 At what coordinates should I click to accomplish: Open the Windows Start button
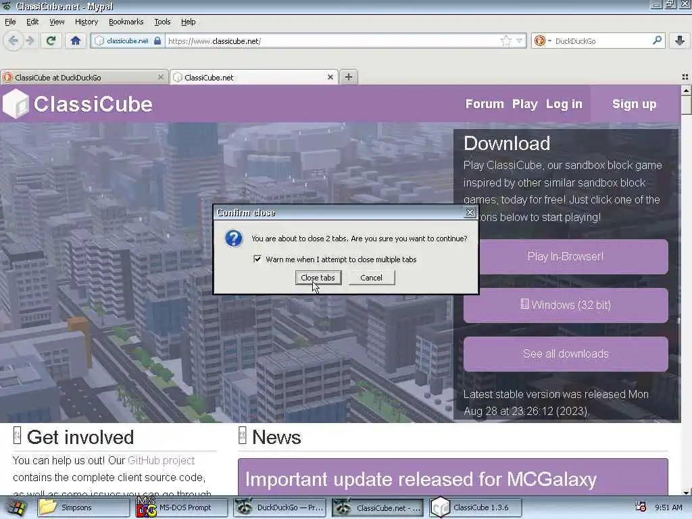pyautogui.click(x=15, y=508)
